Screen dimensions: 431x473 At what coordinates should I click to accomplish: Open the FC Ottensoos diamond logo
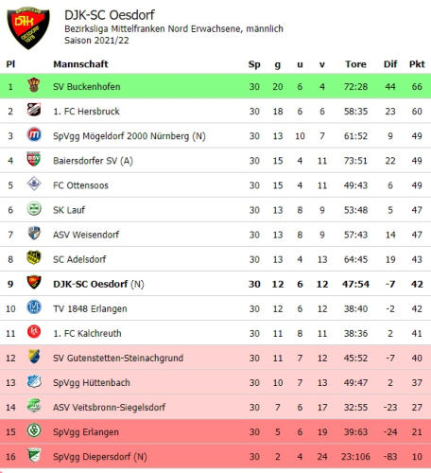(34, 184)
